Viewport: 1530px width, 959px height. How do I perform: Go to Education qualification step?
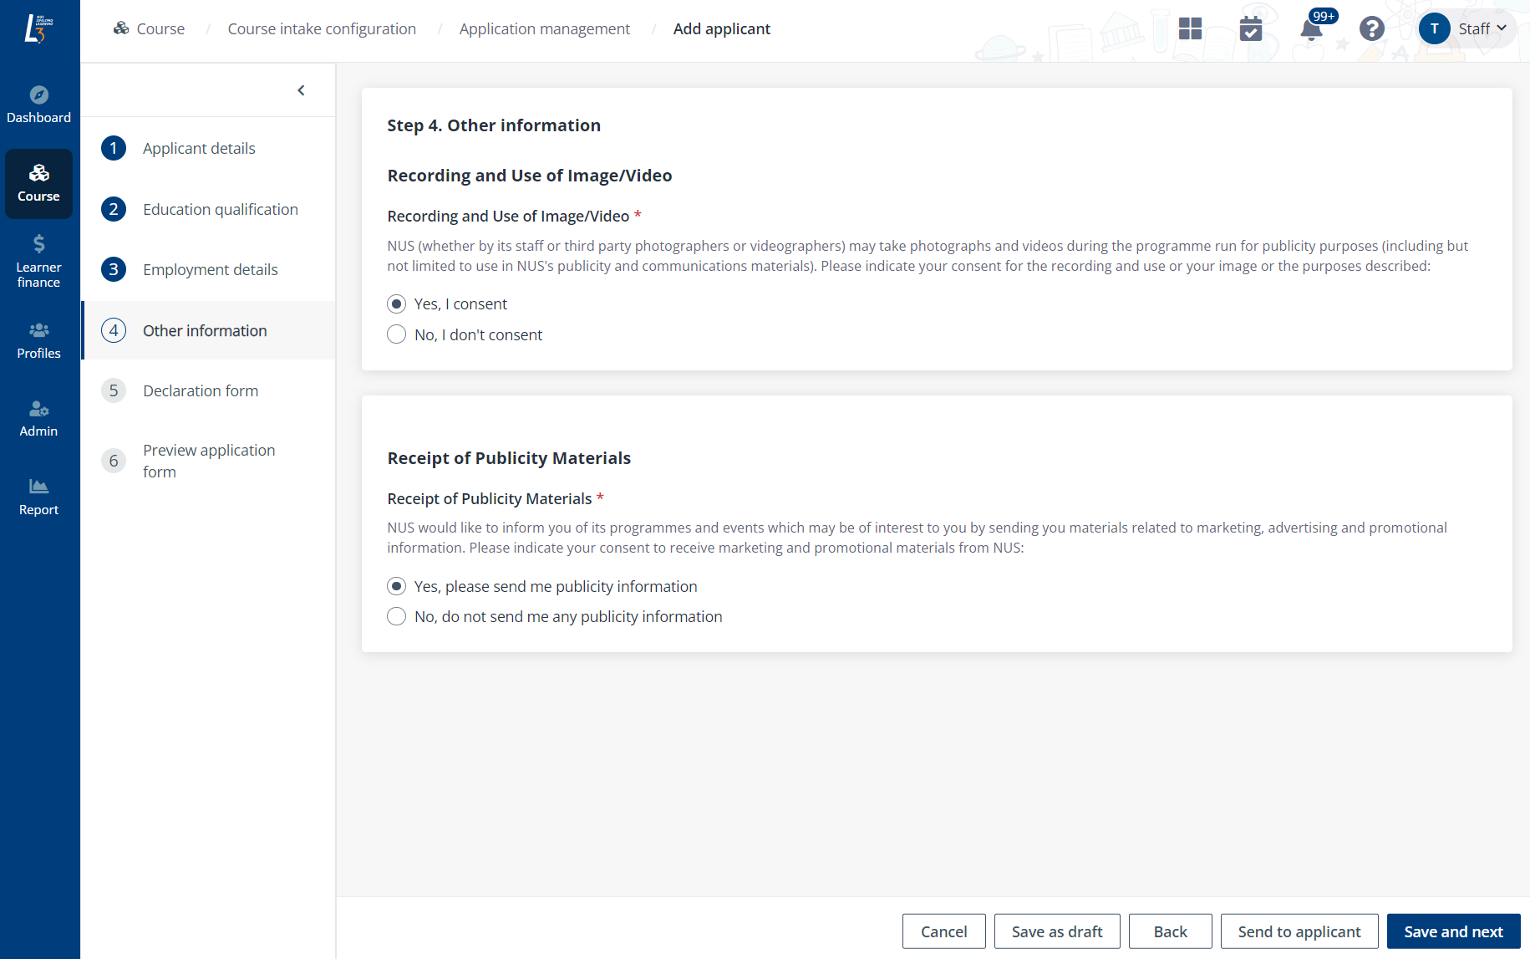tap(220, 210)
